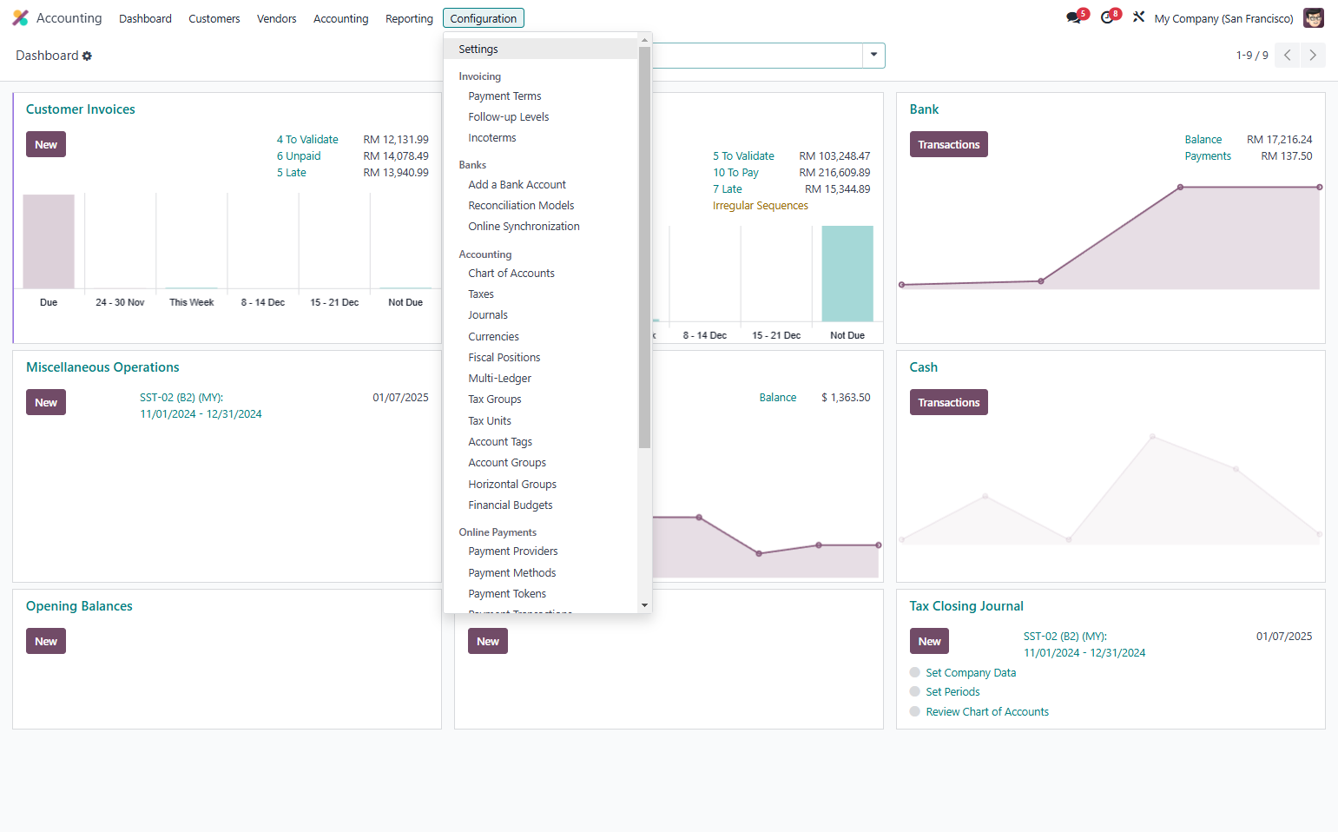The height and width of the screenshot is (832, 1338).
Task: Click the Bank Payments link
Action: click(1208, 156)
